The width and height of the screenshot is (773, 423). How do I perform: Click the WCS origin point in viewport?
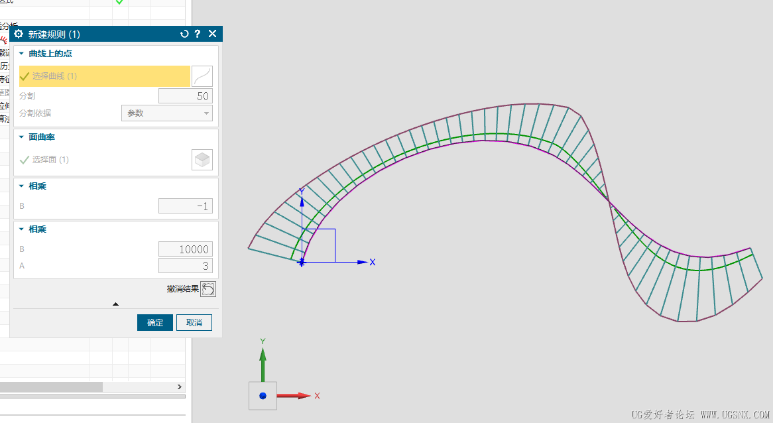(302, 263)
